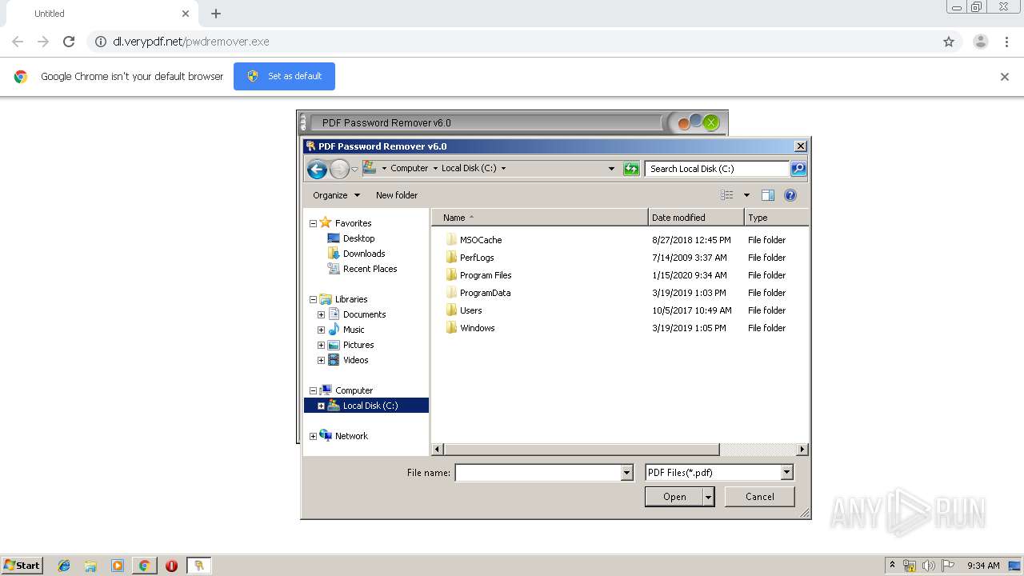Select the Videos library
Screen dimensions: 1024x576
click(x=355, y=360)
